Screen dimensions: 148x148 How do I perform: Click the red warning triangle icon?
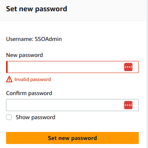point(9,79)
